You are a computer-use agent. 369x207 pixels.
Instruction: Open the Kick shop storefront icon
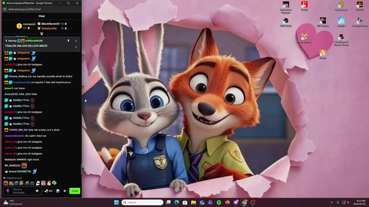tap(58, 191)
